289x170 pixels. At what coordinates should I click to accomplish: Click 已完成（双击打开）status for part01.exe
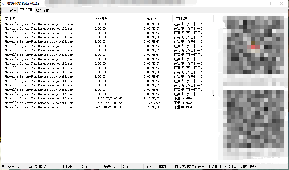point(188,24)
